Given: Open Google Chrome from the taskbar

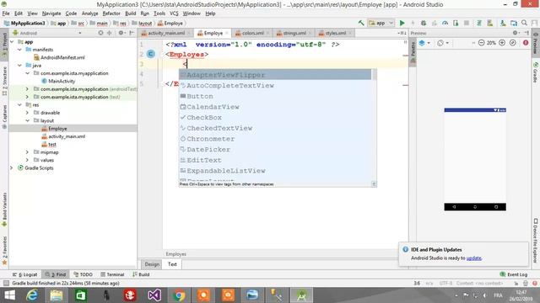Looking at the screenshot, I should (179, 295).
